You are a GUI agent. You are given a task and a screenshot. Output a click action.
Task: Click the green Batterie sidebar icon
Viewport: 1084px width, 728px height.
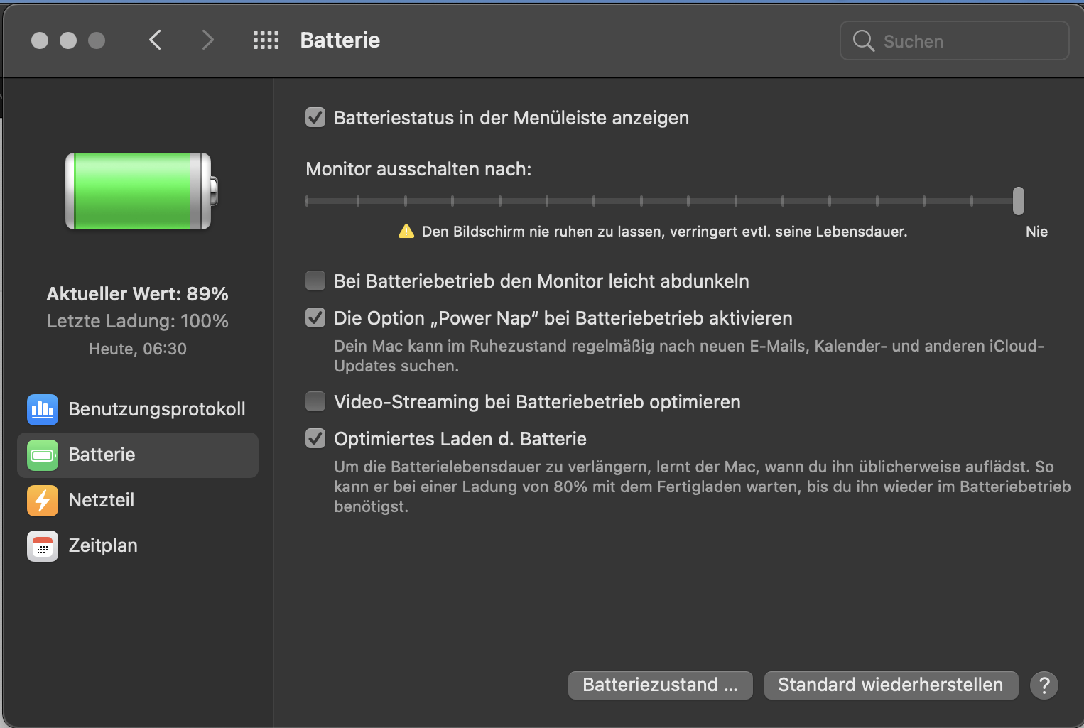tap(43, 455)
